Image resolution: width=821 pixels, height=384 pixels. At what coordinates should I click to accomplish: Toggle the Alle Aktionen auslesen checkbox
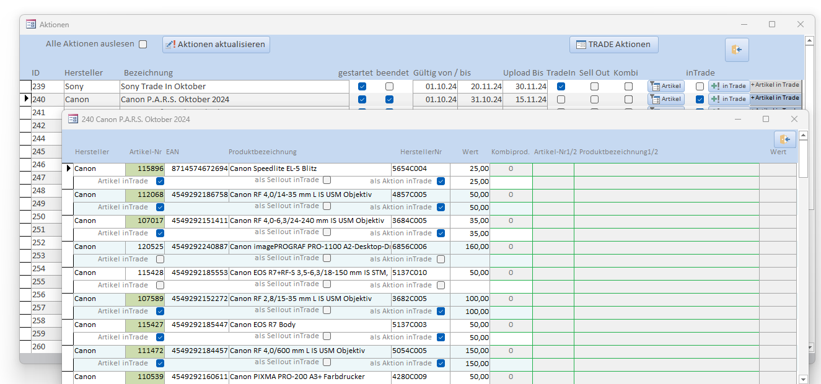coord(143,45)
